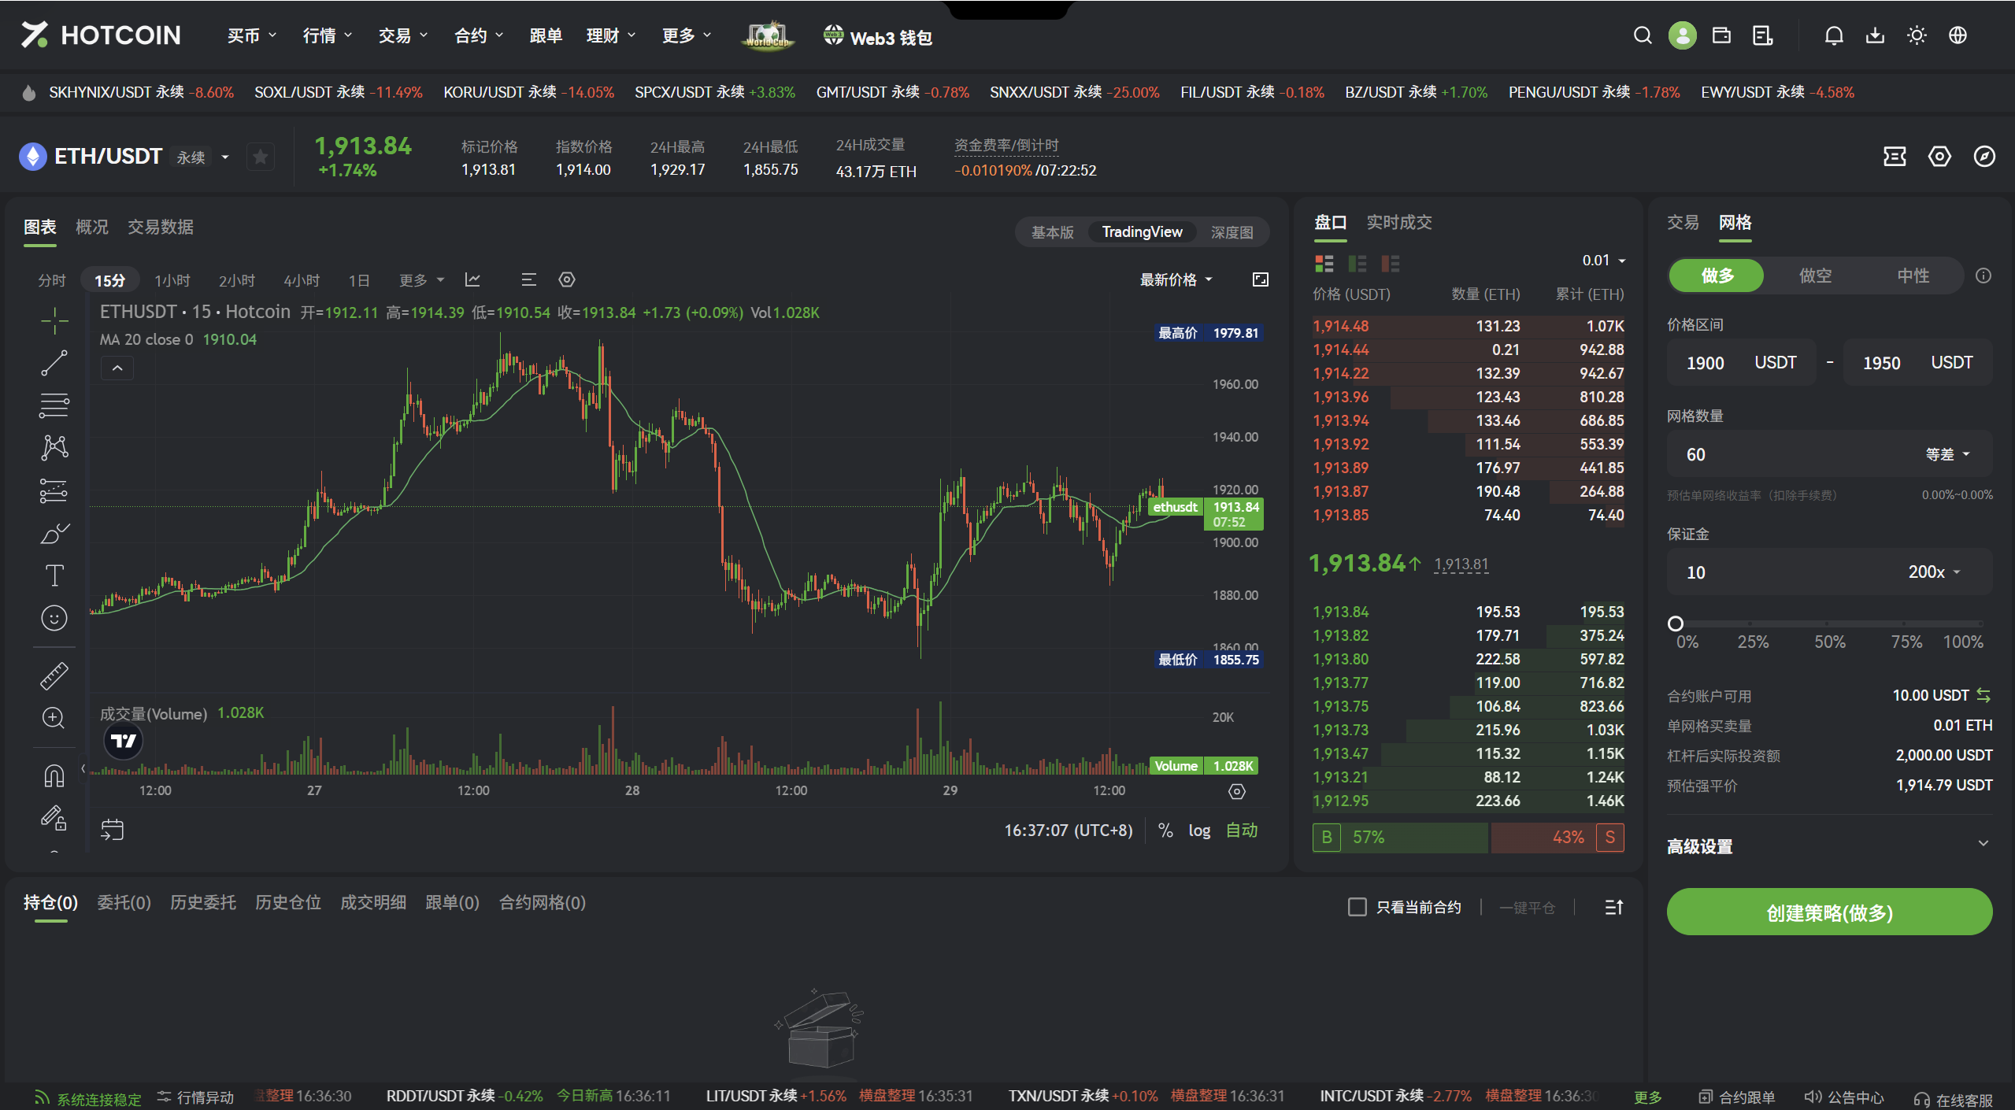
Task: Open the compass guide icon
Action: [x=1984, y=157]
